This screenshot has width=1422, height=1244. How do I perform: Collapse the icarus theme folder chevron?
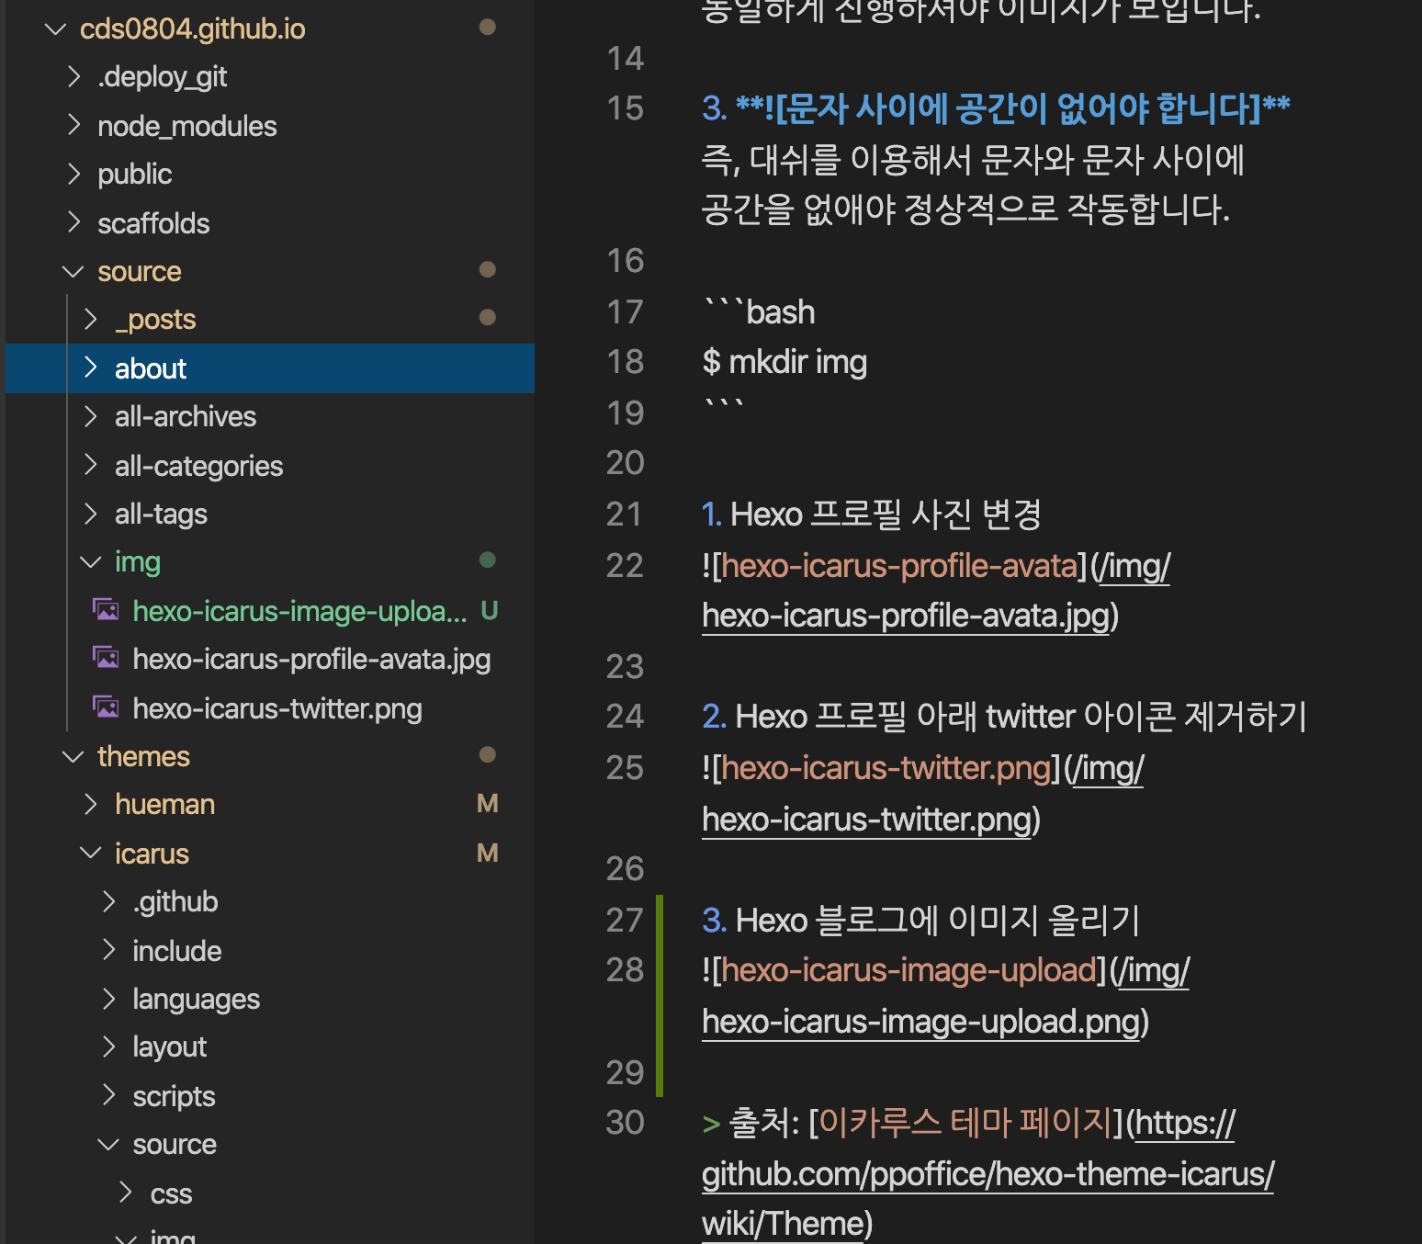(x=91, y=854)
